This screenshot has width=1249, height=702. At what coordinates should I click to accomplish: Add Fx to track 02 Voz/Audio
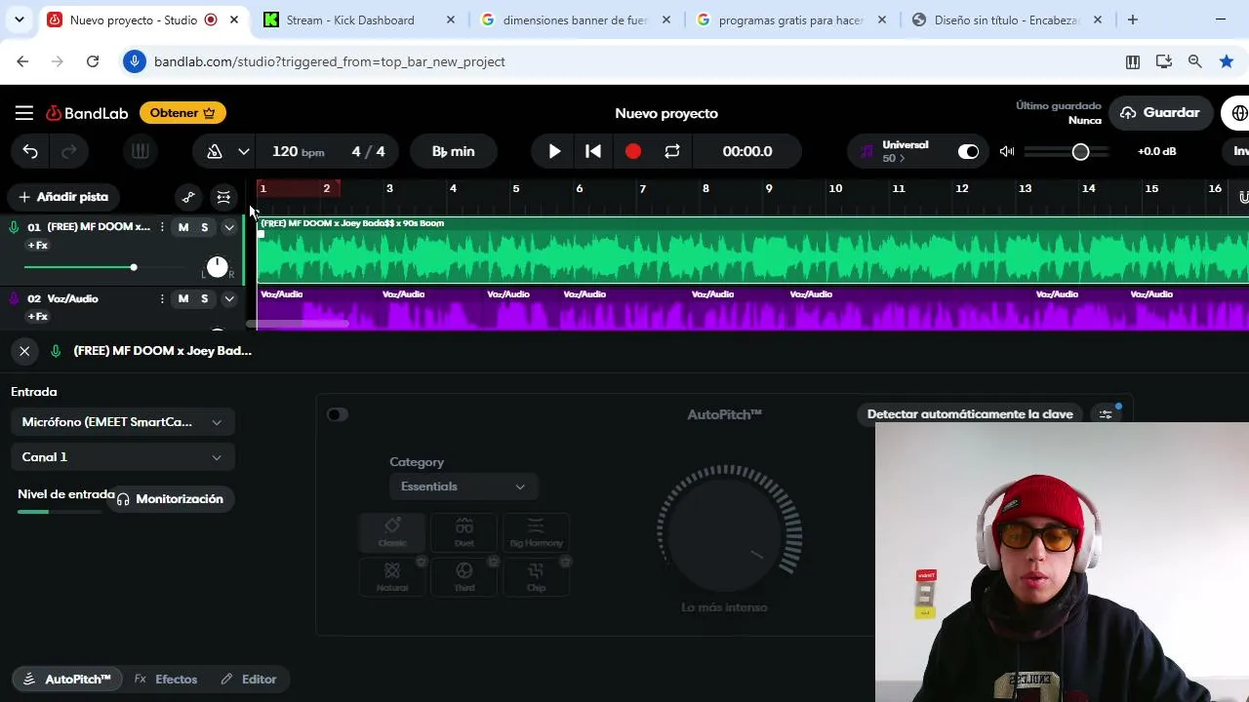38,317
